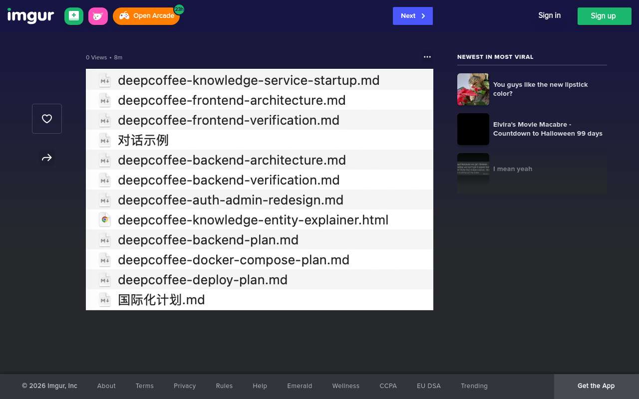
Task: Click markdown icon beside deepcoffee-deploy-plan.md
Action: 105,279
